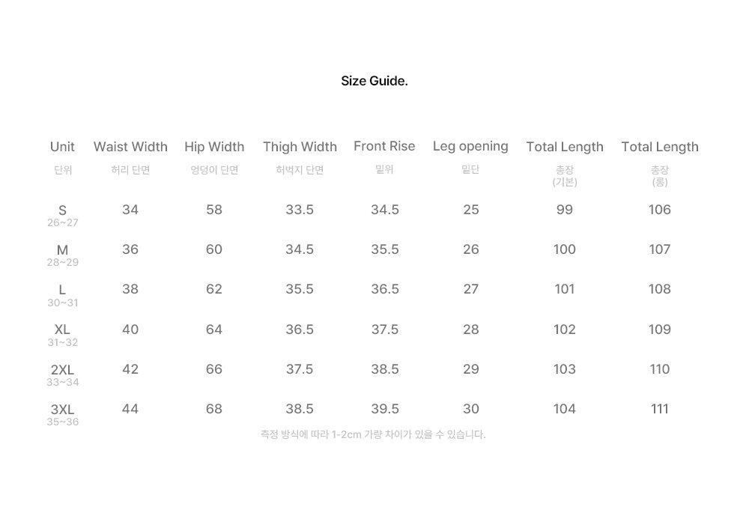Click total length value 111 for 3XL
This screenshot has width=749, height=513.
659,408
